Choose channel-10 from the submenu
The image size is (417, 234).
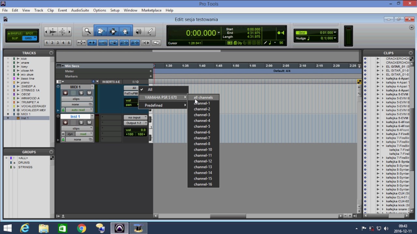coord(203,149)
